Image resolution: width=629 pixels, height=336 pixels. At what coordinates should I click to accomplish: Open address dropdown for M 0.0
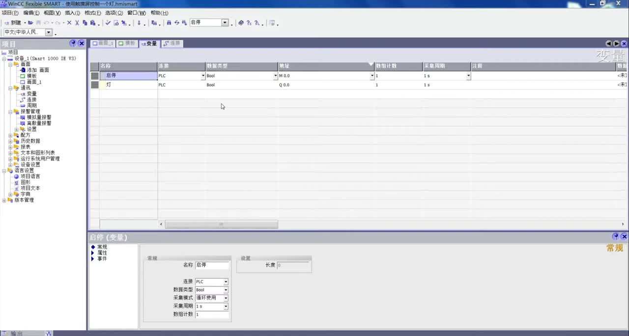point(372,76)
